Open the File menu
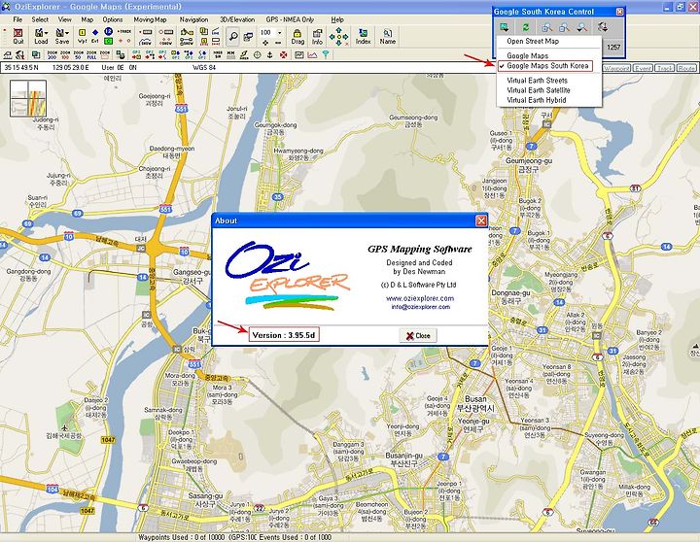This screenshot has height=542, width=700. click(17, 19)
